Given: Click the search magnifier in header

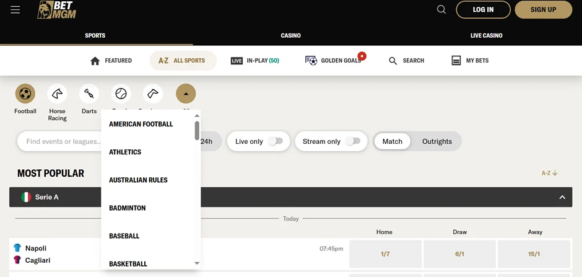Looking at the screenshot, I should tap(441, 9).
